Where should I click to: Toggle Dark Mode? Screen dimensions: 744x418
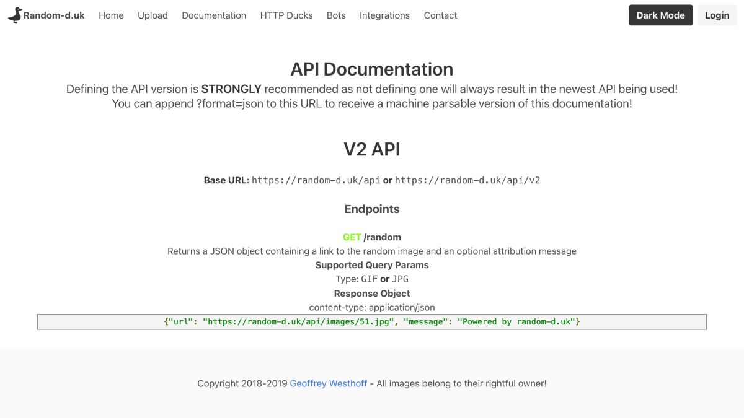point(660,15)
